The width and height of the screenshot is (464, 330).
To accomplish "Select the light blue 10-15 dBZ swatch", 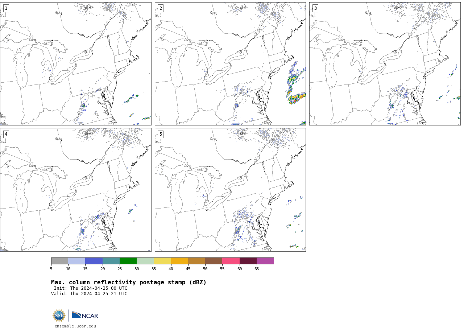I will pyautogui.click(x=77, y=261).
